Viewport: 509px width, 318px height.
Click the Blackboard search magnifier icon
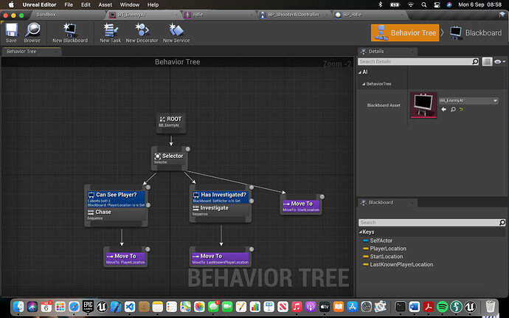(x=502, y=223)
